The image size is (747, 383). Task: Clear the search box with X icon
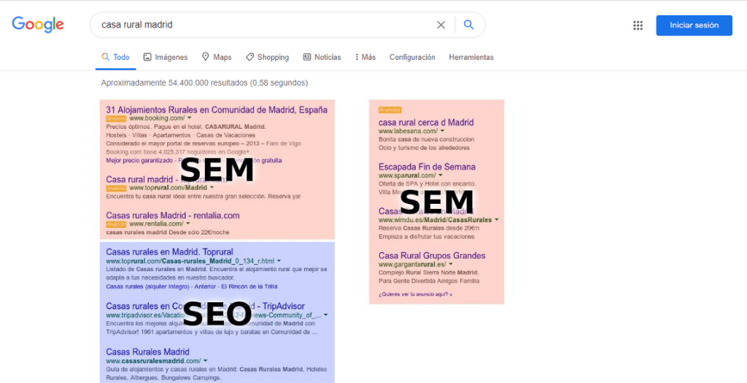(441, 25)
